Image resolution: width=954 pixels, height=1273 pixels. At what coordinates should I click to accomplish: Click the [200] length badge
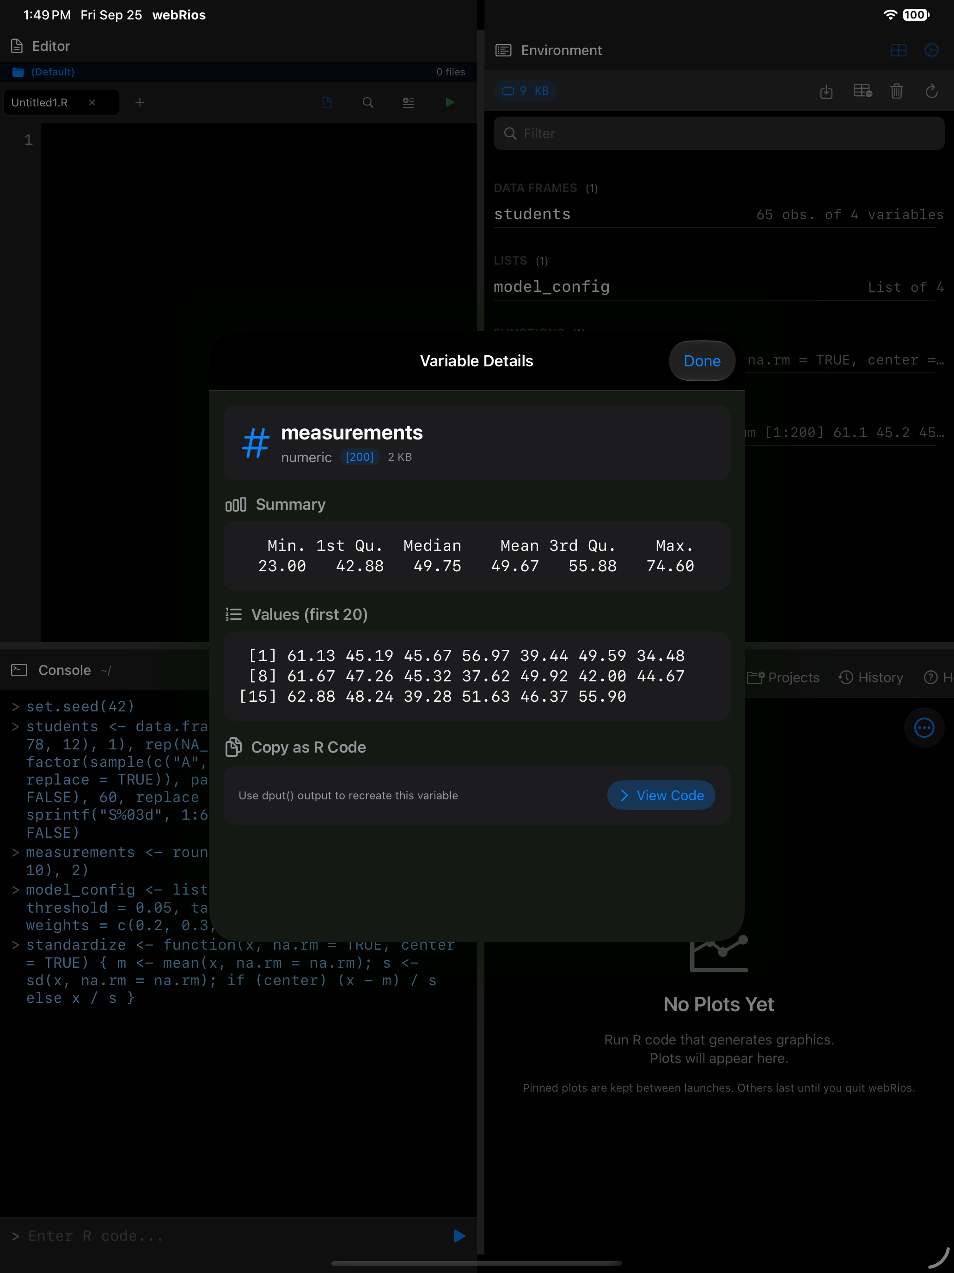tap(360, 457)
